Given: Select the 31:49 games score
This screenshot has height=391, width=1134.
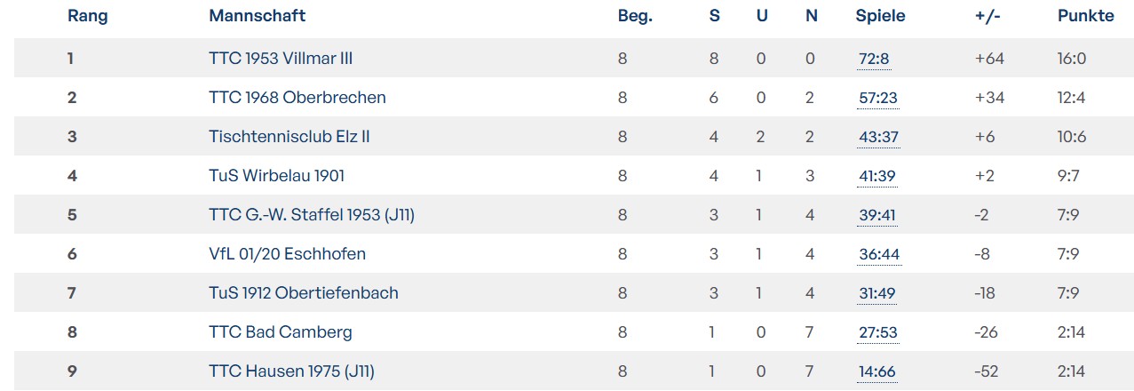Looking at the screenshot, I should pyautogui.click(x=877, y=294).
